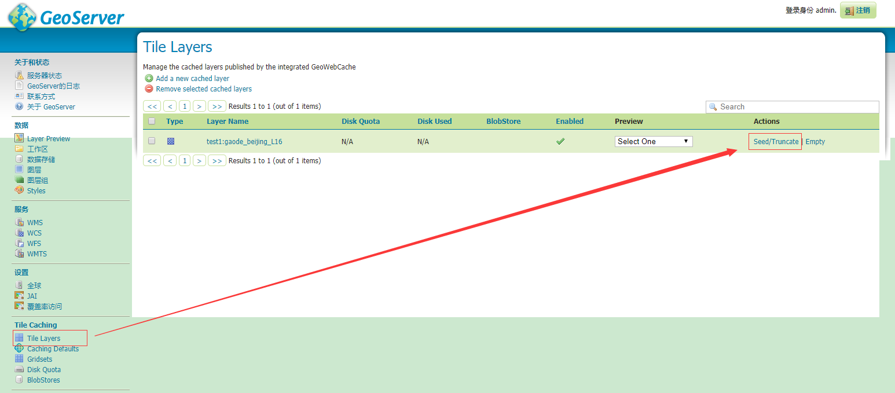The width and height of the screenshot is (895, 393).
Task: Click the Caching Defaults globe icon
Action: 19,348
